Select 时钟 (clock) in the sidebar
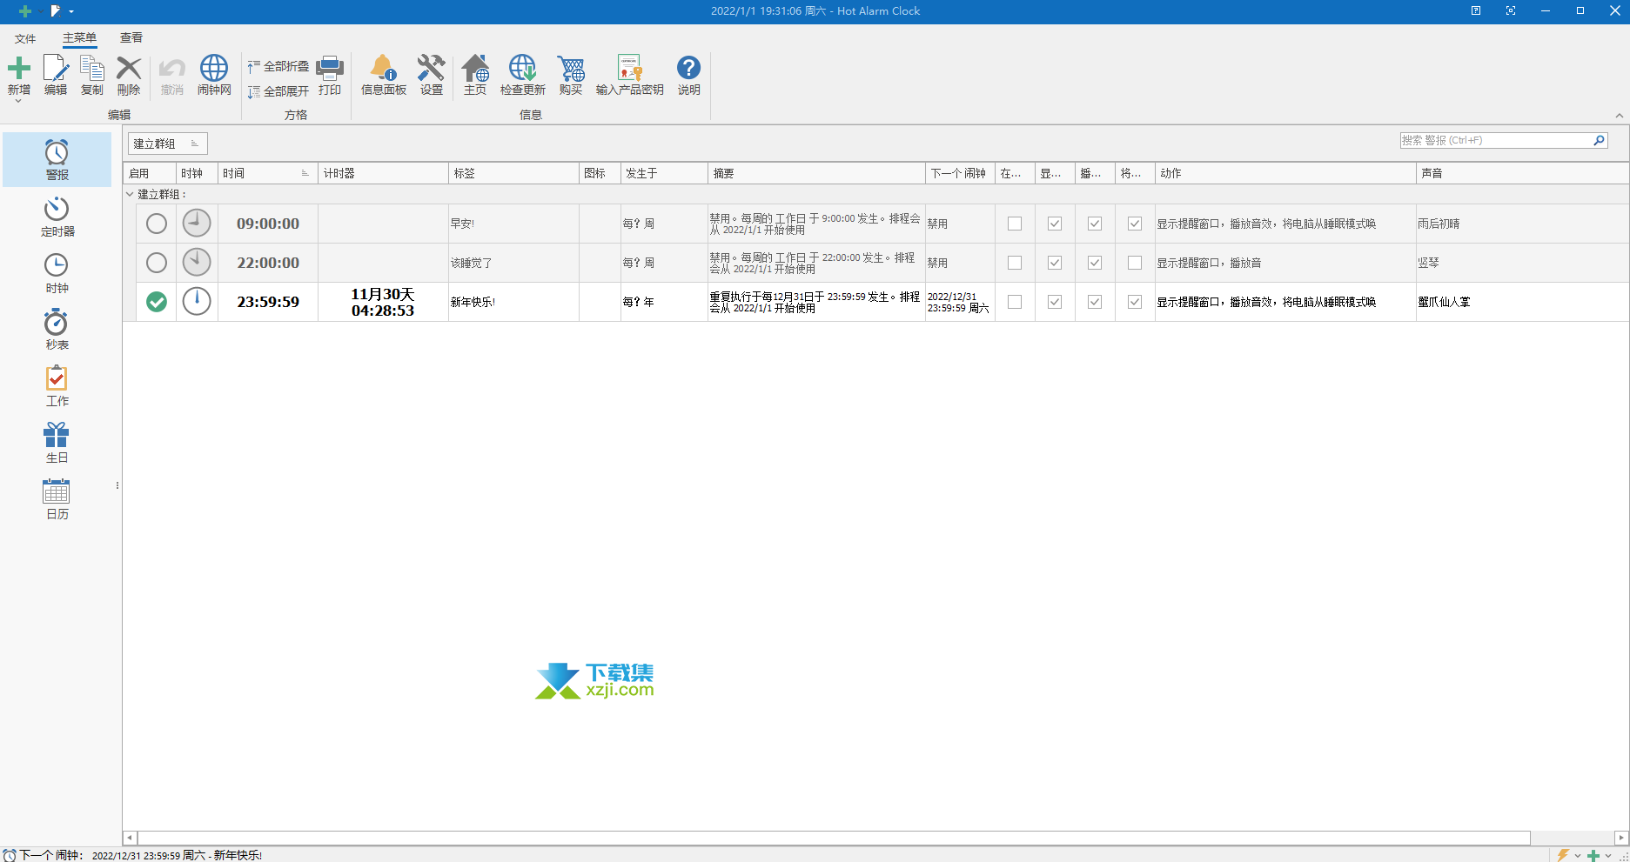The height and width of the screenshot is (862, 1630). point(57,273)
